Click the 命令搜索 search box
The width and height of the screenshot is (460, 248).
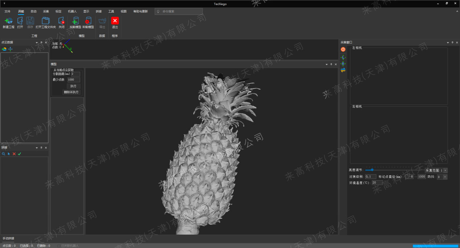click(x=180, y=11)
